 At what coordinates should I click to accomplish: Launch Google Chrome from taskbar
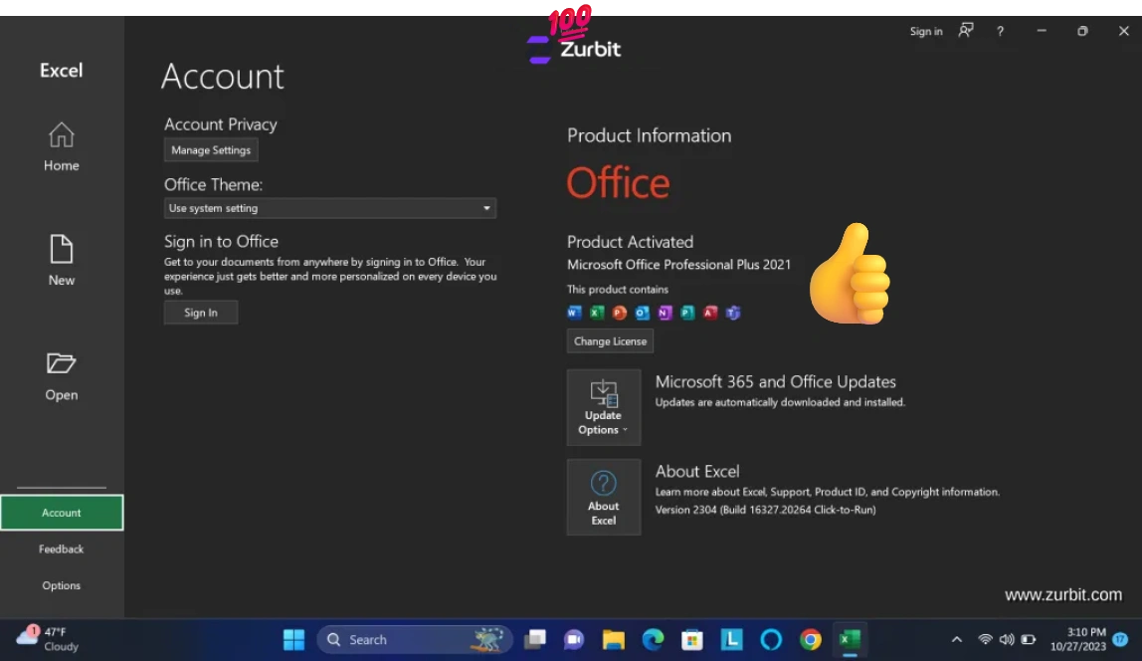[x=810, y=640]
